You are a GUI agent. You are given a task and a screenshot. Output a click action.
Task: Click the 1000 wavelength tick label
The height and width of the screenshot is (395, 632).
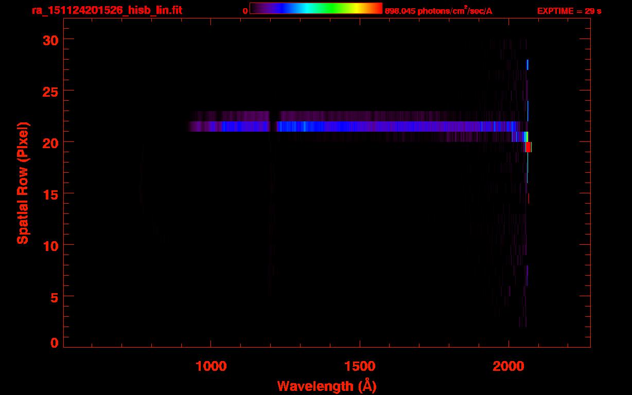211,366
